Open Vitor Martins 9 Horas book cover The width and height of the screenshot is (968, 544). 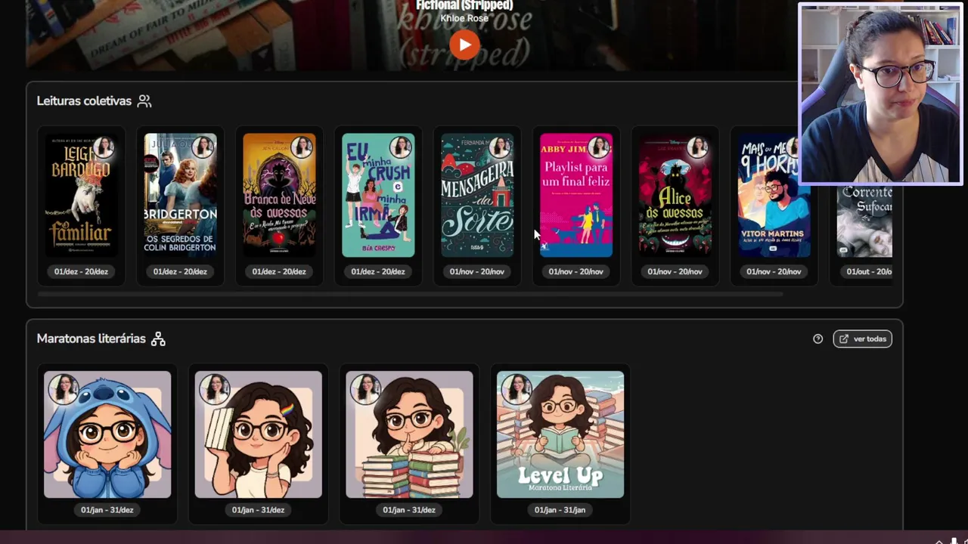(x=774, y=196)
